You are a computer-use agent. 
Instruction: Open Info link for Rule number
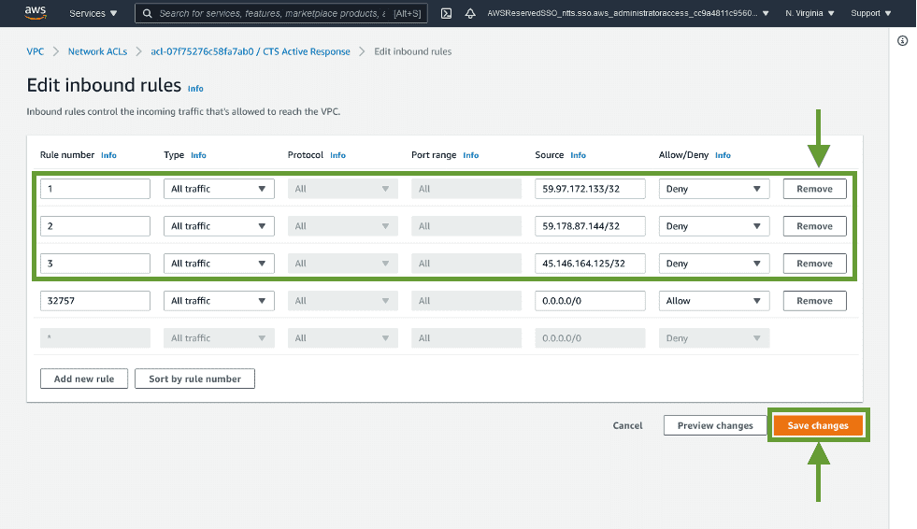click(x=108, y=155)
